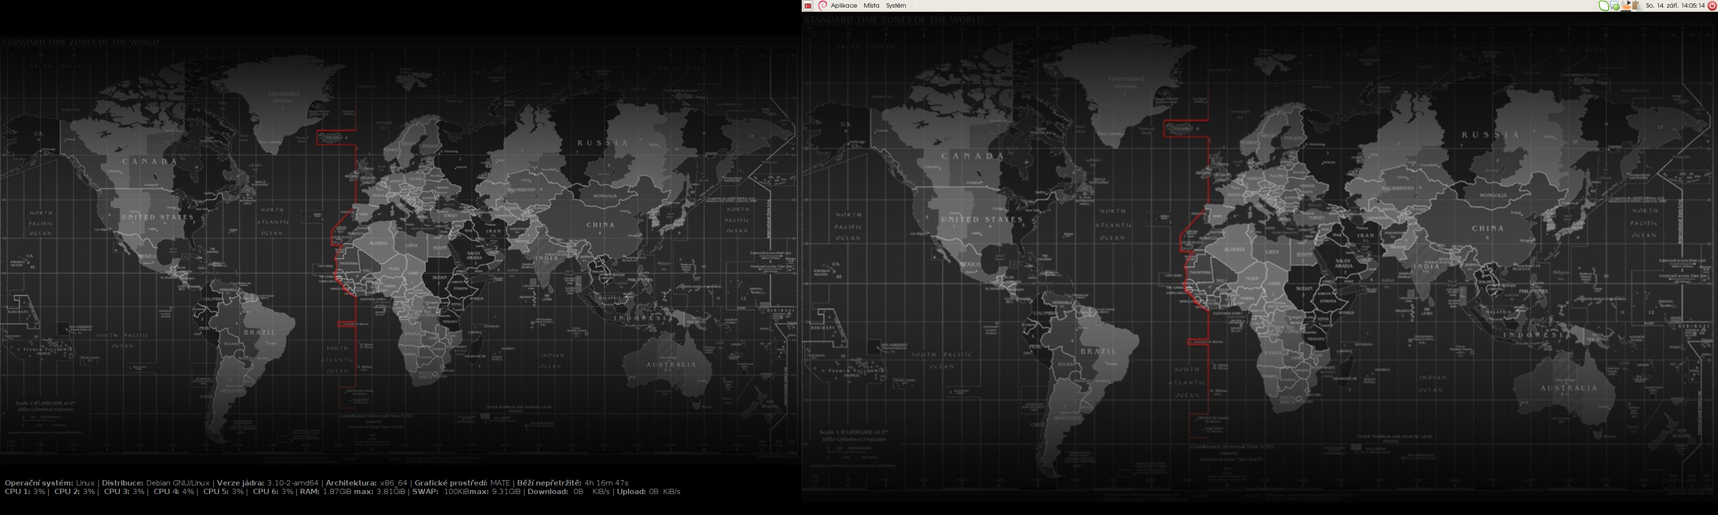Open the clipboard manager tray icon
The image size is (1718, 515).
coord(1637,6)
